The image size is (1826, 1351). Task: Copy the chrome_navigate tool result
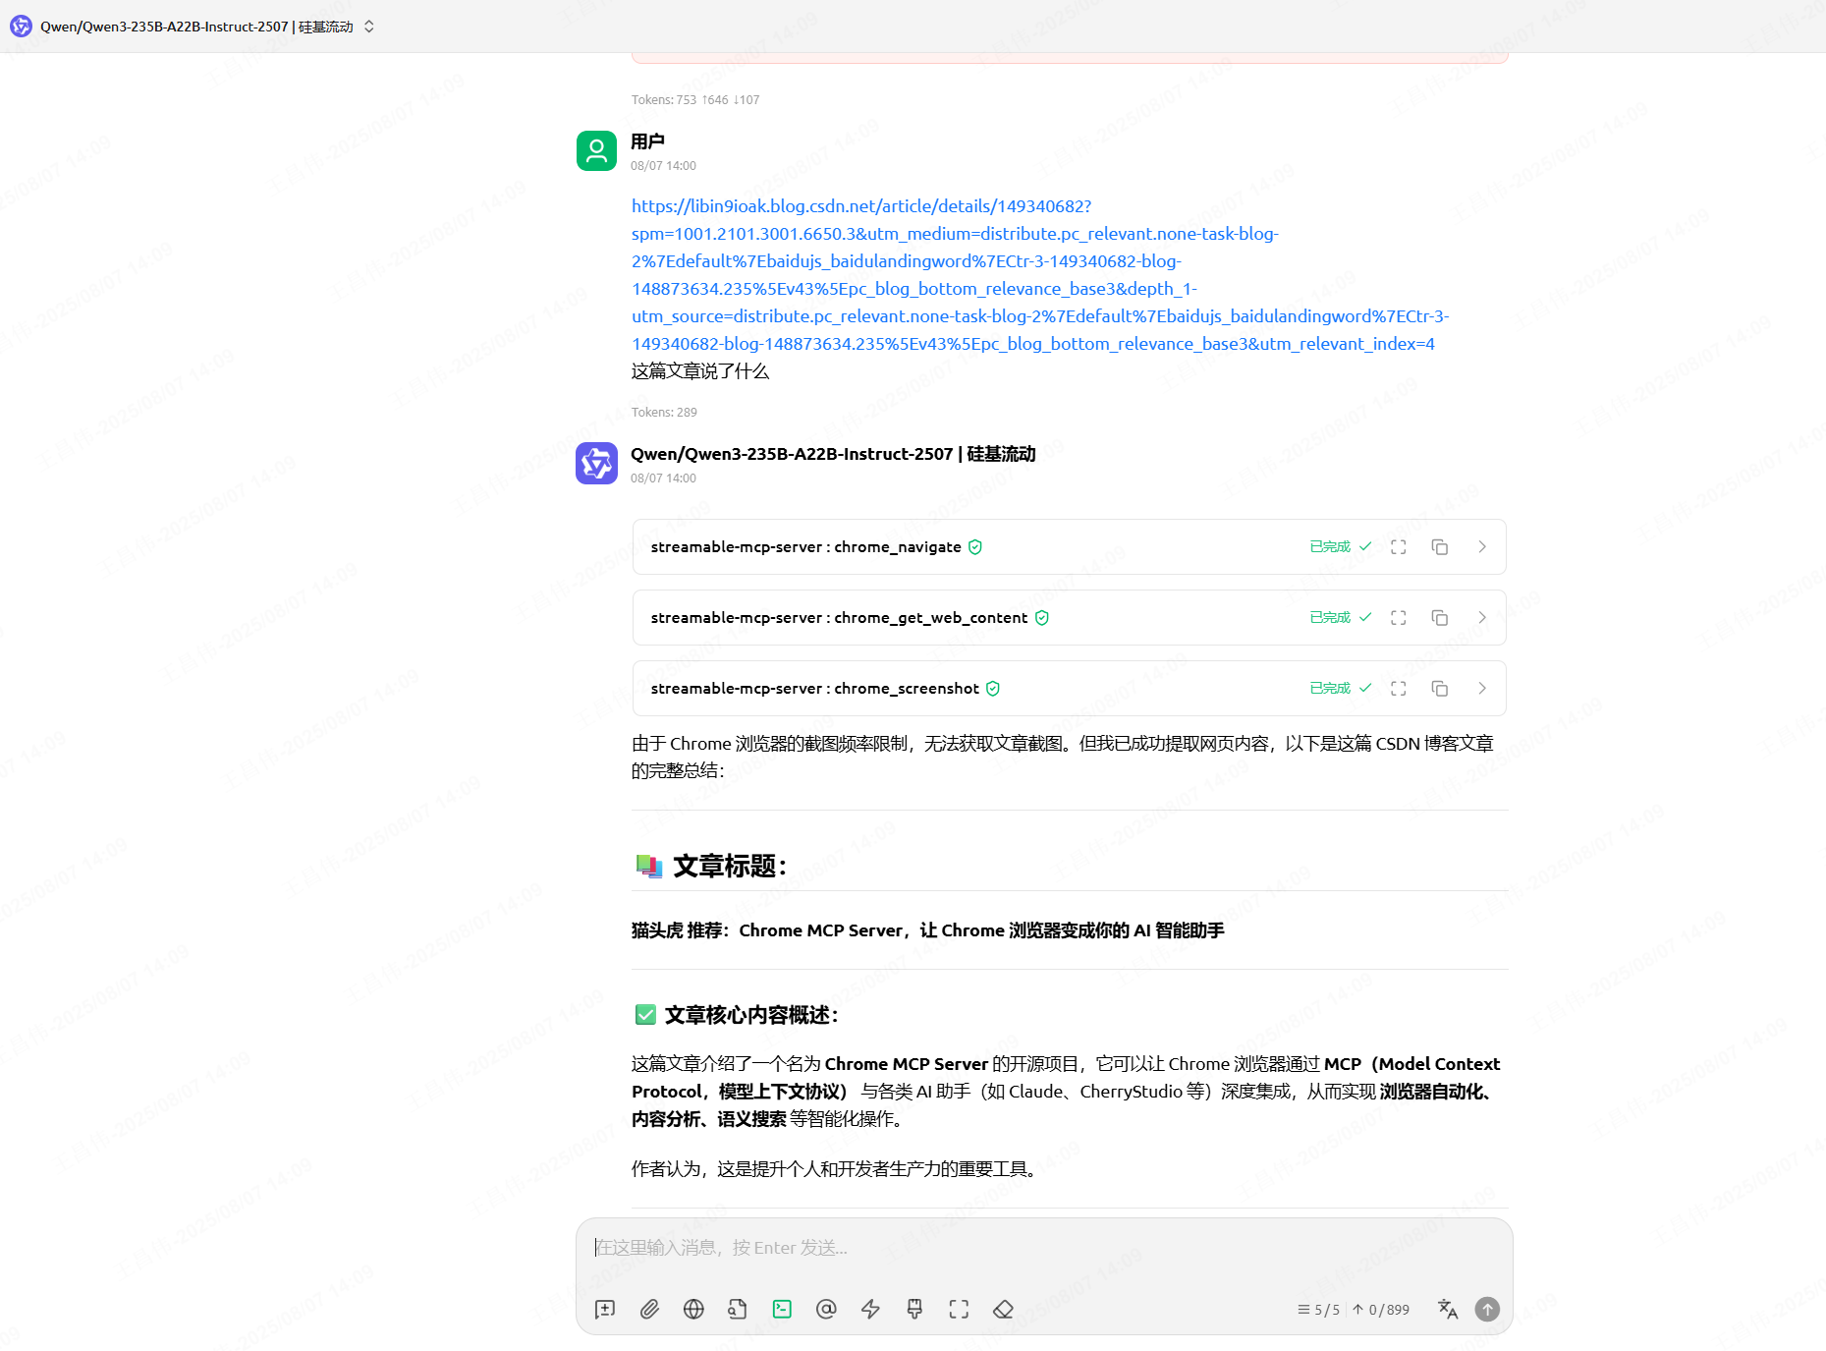1440,547
